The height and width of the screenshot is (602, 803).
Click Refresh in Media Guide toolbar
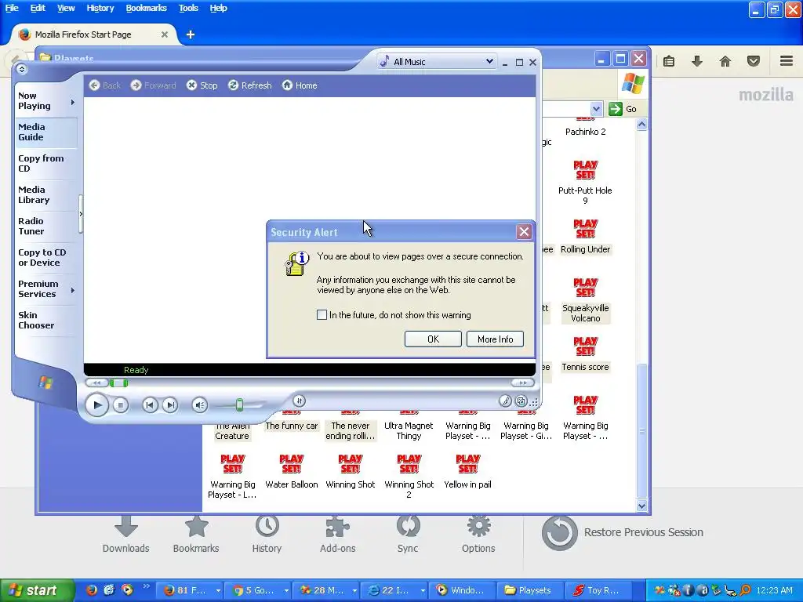pos(250,85)
